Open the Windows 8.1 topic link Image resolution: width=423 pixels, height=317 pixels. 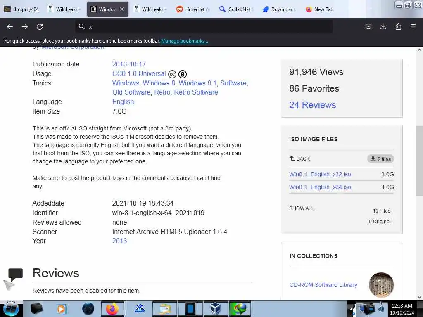click(198, 83)
